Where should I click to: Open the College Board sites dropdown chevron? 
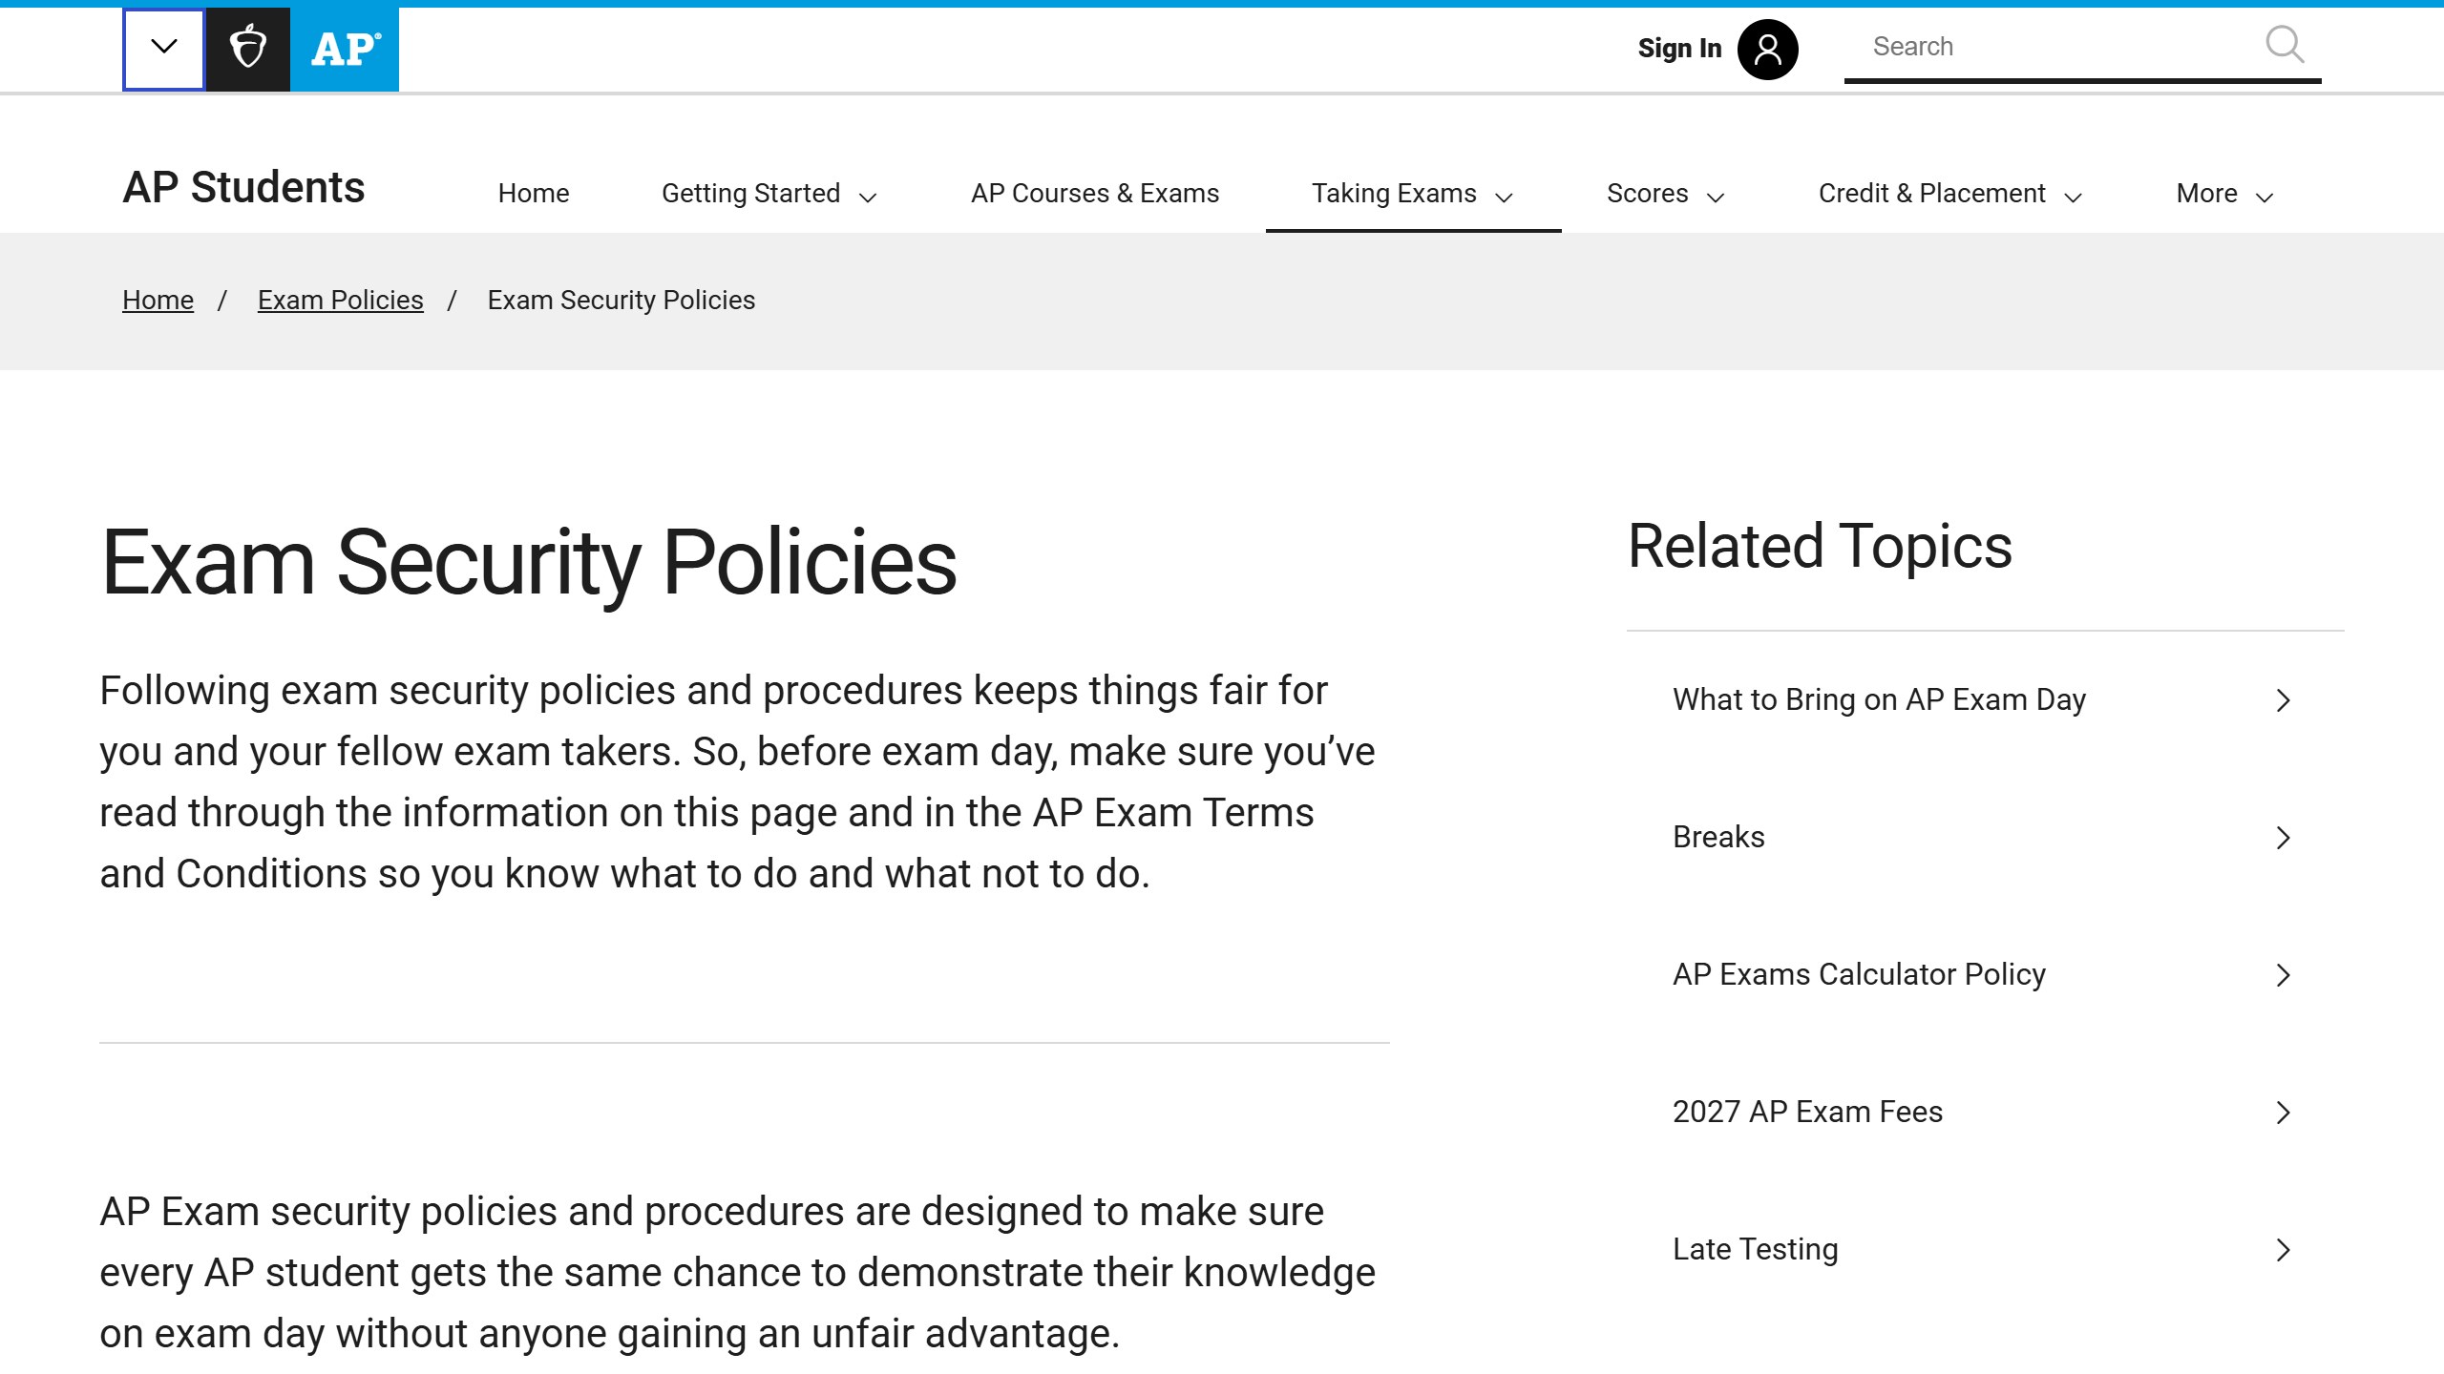[x=164, y=49]
